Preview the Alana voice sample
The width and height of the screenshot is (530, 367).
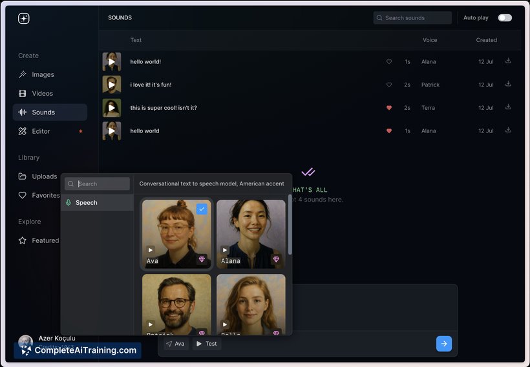tap(225, 250)
